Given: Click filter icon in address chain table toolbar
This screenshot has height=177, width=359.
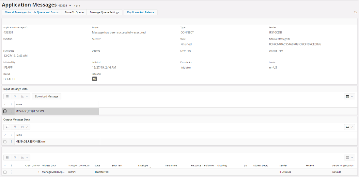Looking at the screenshot, I should [15, 158].
